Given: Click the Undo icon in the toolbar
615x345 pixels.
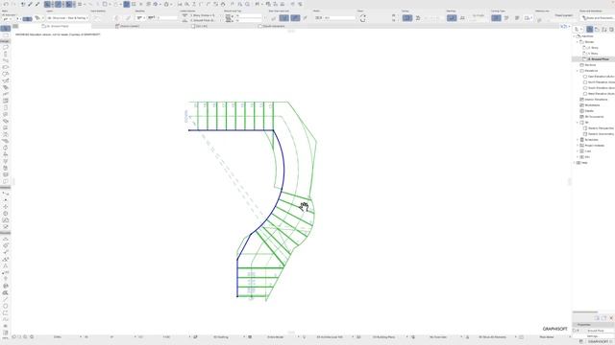Looking at the screenshot, I should pos(6,4).
